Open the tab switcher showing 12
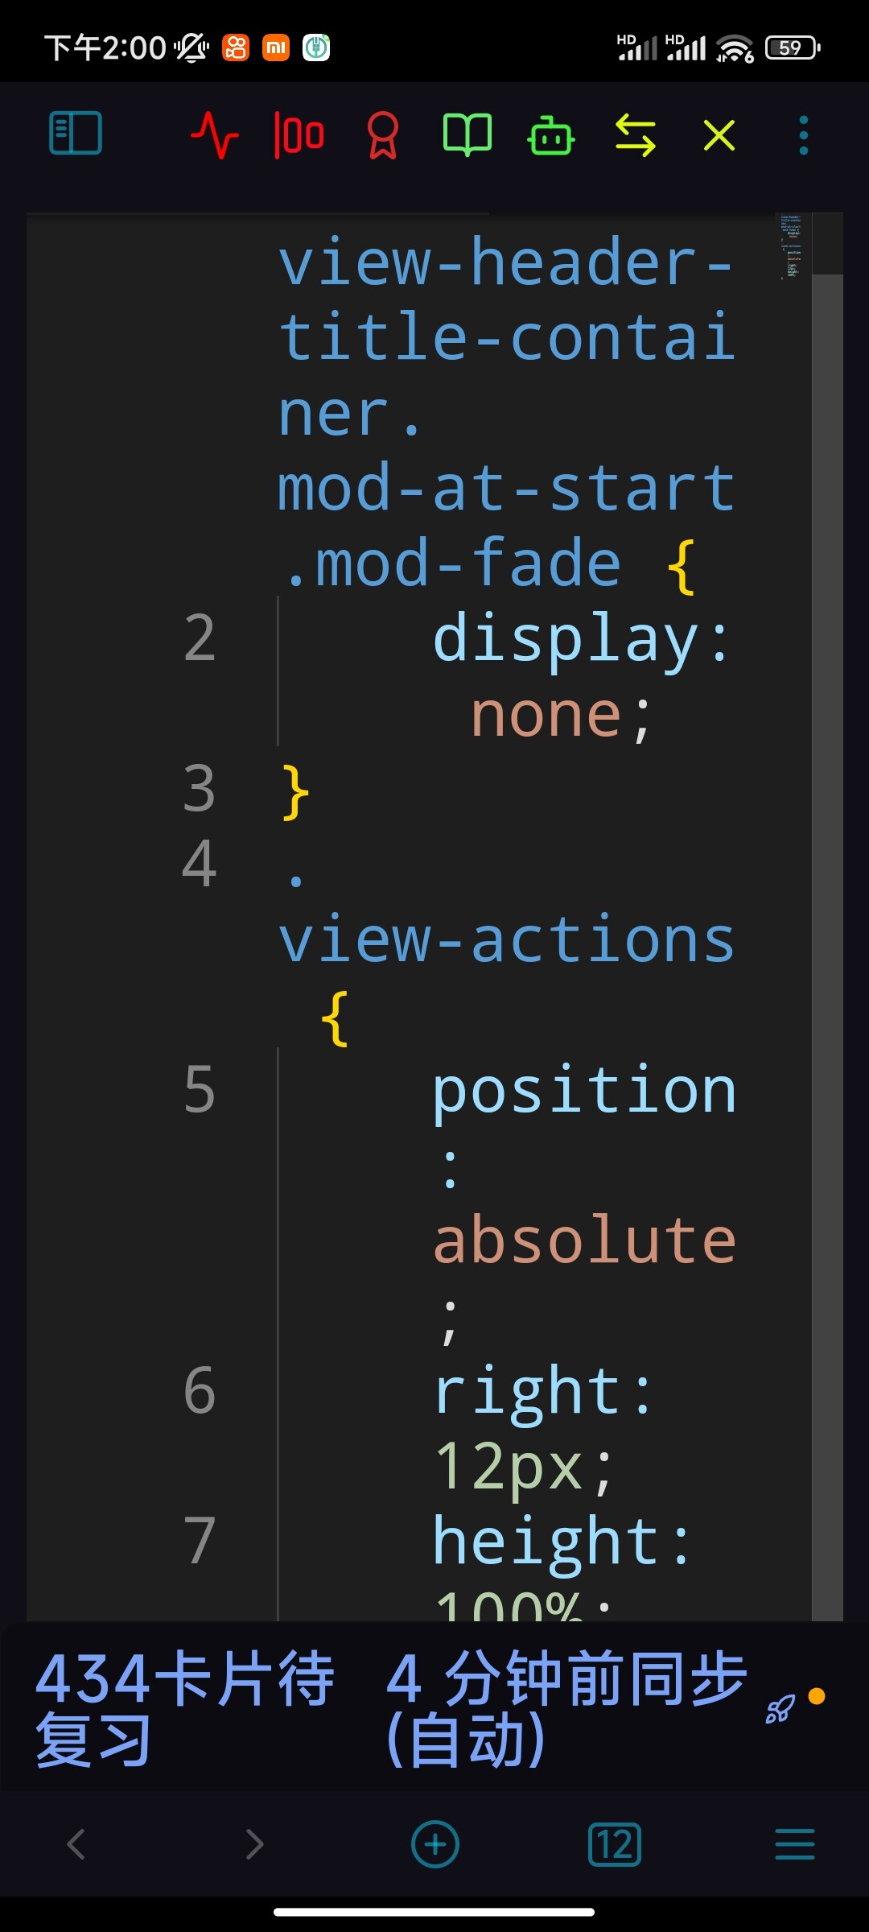The width and height of the screenshot is (869, 1932). pyautogui.click(x=615, y=1844)
